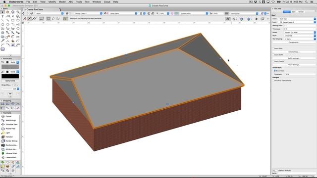The height and width of the screenshot is (178, 317).
Task: Open the AEC menu
Action: 71,2
